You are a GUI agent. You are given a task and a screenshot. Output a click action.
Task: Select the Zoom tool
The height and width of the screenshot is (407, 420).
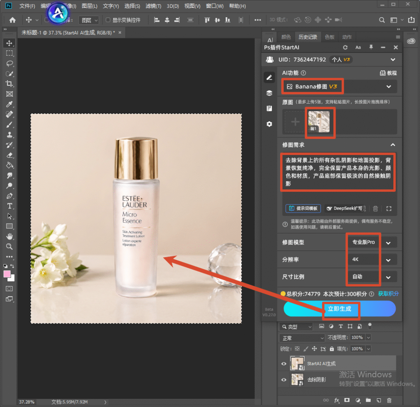9,246
